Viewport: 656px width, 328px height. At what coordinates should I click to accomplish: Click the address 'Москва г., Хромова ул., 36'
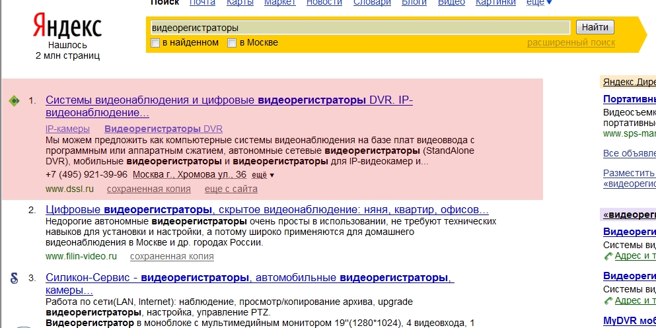190,175
